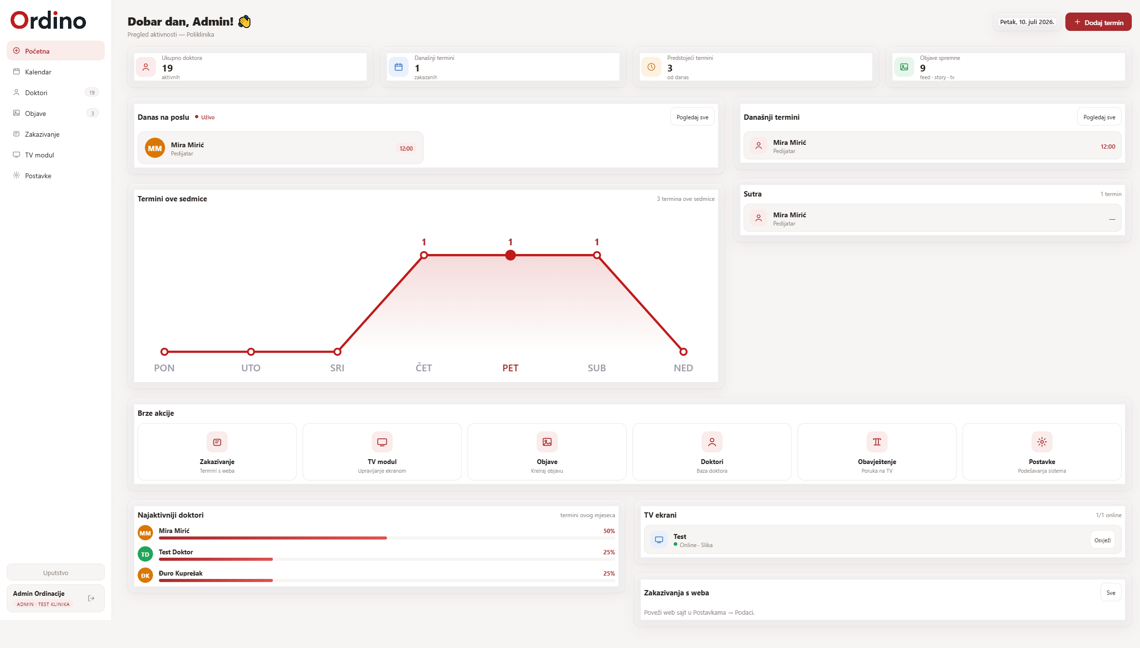
Task: Click the TD avatar for Test Doktor
Action: pyautogui.click(x=145, y=554)
